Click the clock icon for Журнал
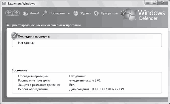Image resolution: width=170 pixels, height=104 pixels. coord(76,13)
